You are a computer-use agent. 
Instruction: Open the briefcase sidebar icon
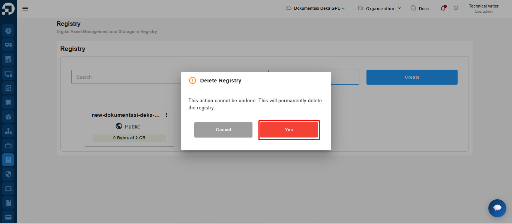pyautogui.click(x=8, y=145)
